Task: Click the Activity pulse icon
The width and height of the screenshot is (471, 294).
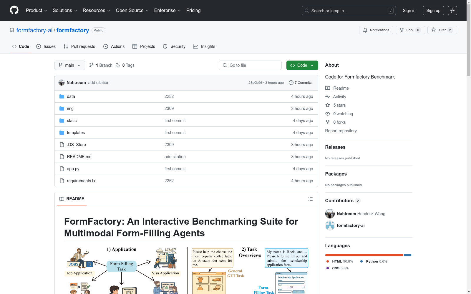Action: (328, 97)
